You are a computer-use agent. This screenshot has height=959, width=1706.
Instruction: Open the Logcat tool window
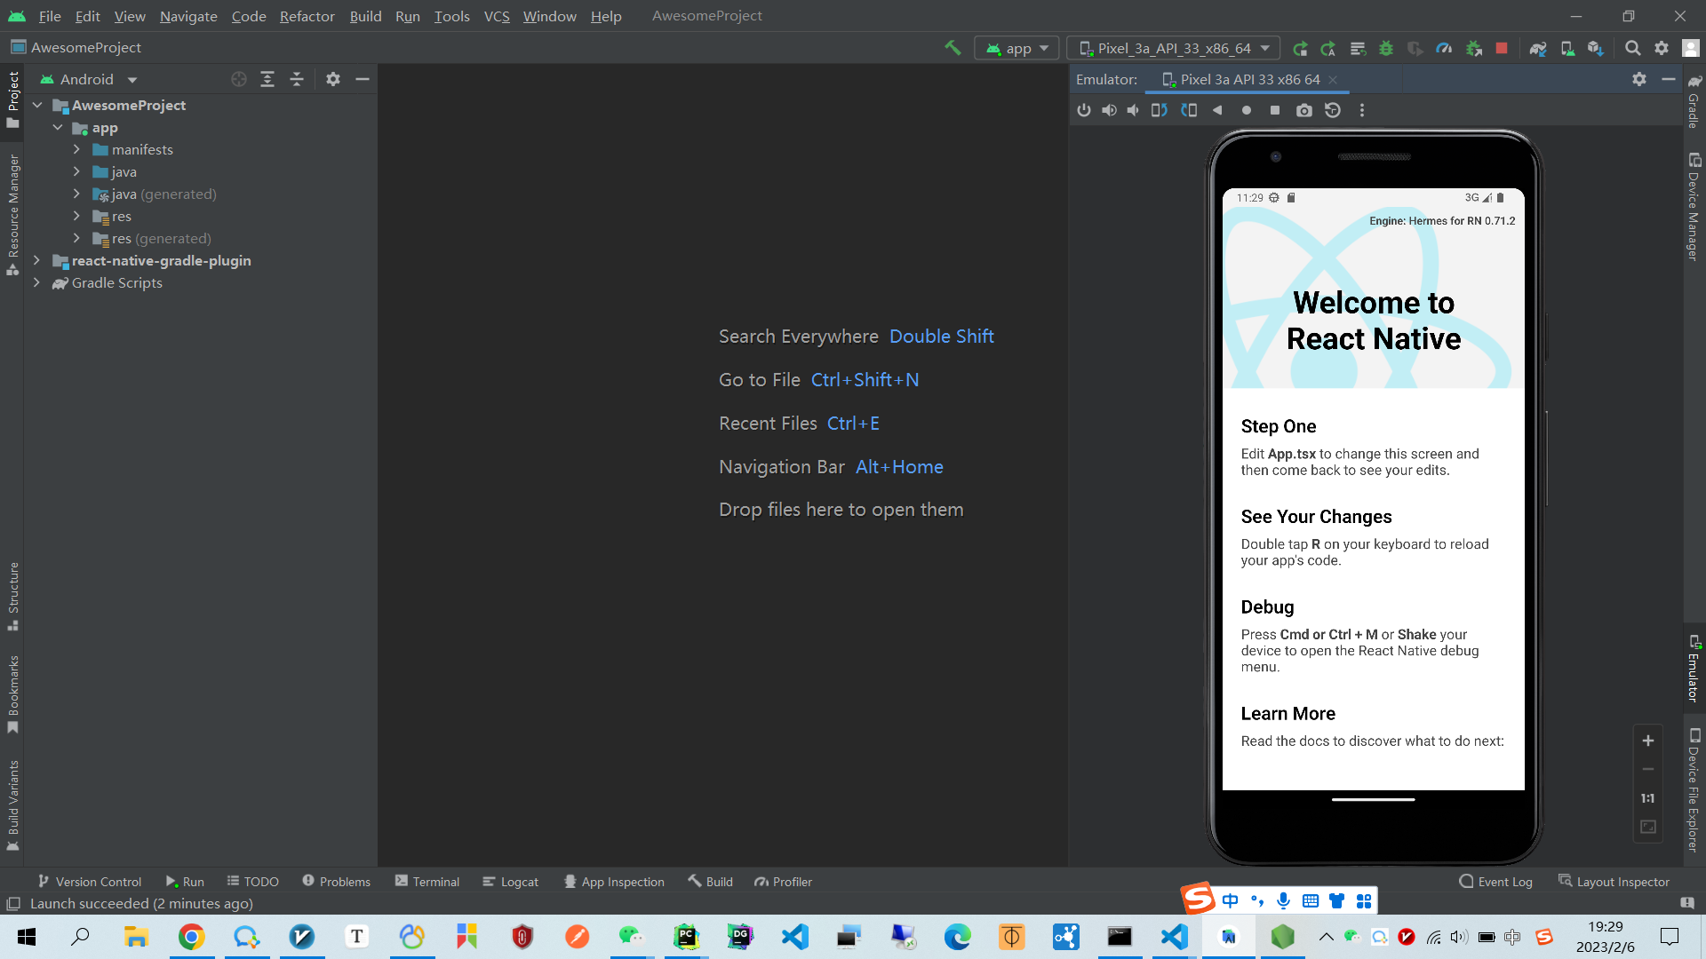point(511,881)
